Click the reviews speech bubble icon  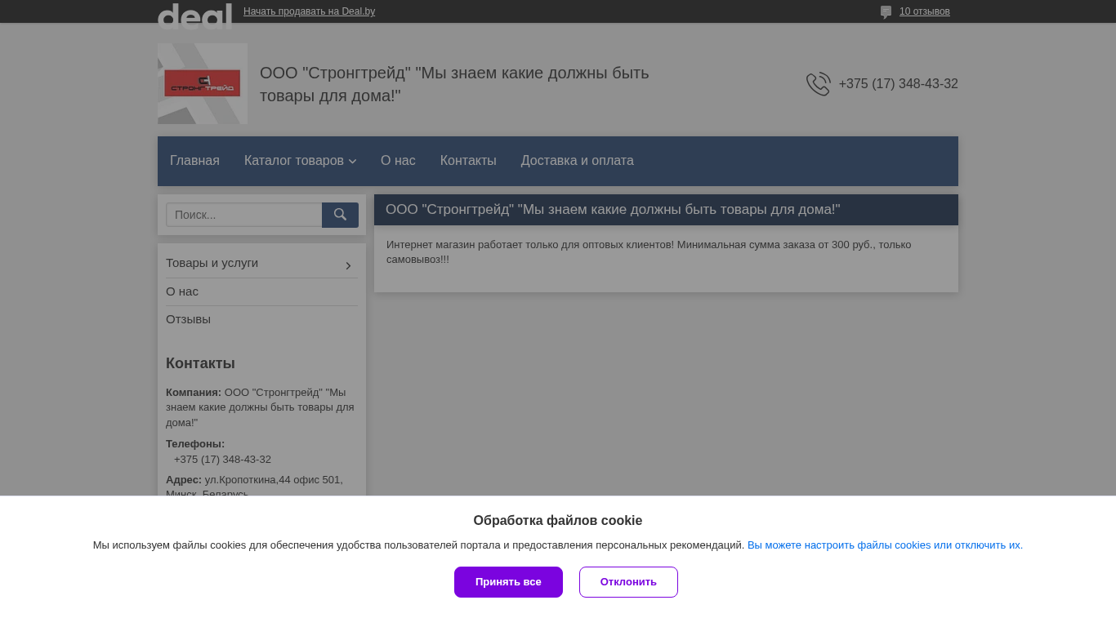886,12
